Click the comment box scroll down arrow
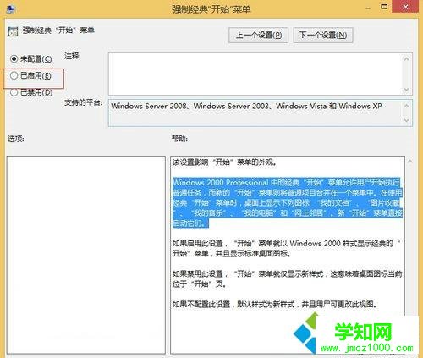The width and height of the screenshot is (423, 358). tap(406, 90)
